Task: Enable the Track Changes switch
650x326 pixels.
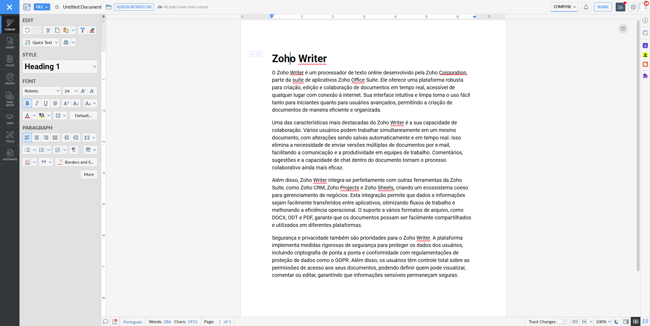Action: (x=562, y=322)
